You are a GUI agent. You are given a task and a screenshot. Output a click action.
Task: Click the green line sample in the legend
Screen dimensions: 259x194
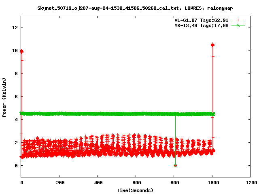tap(238, 25)
